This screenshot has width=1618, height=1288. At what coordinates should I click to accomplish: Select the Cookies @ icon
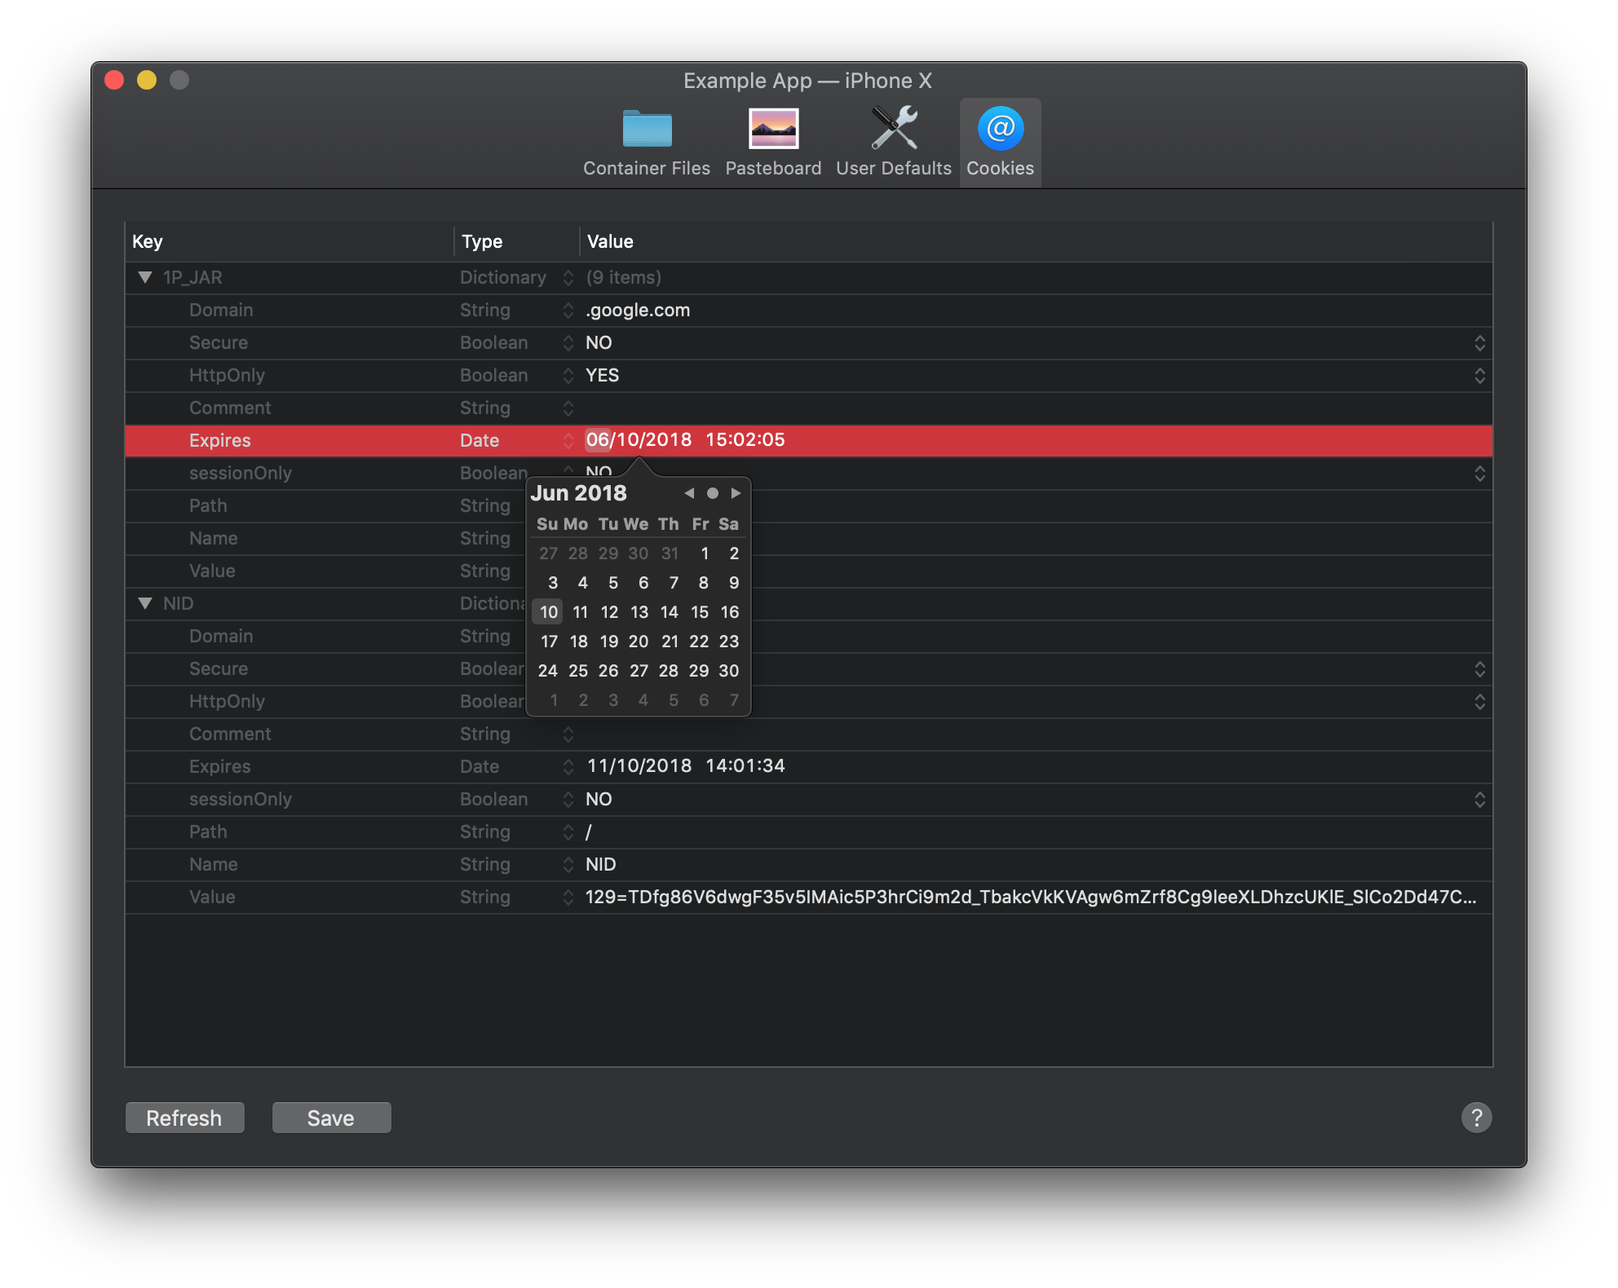(1000, 129)
